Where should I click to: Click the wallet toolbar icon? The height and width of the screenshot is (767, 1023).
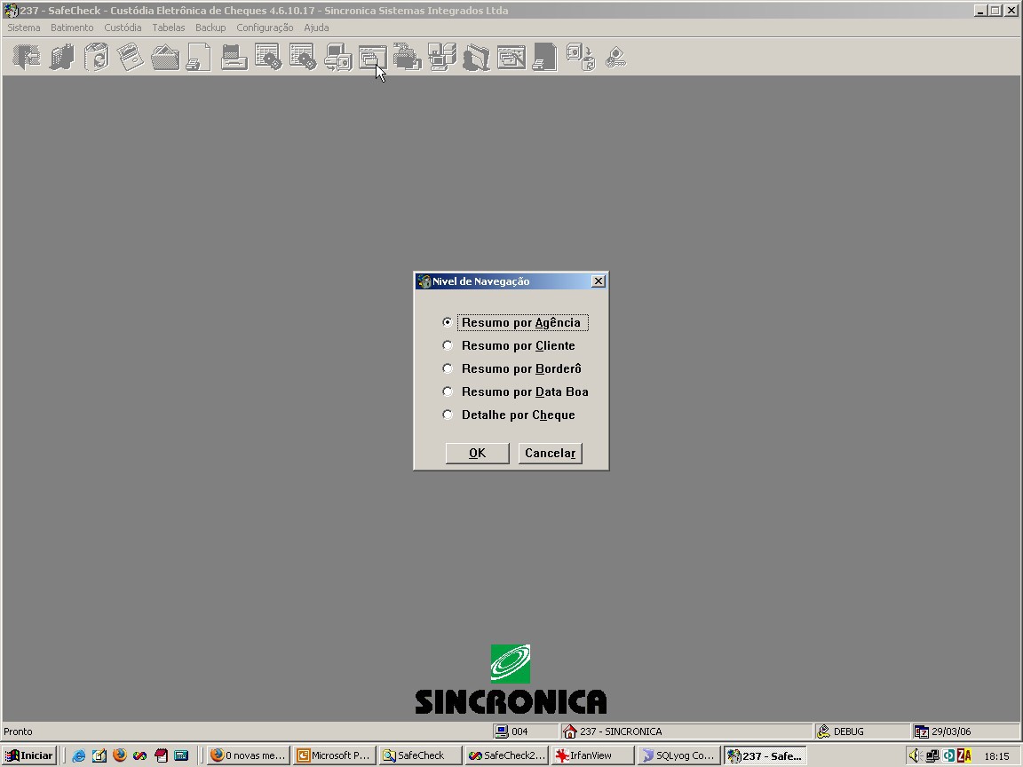pos(165,58)
